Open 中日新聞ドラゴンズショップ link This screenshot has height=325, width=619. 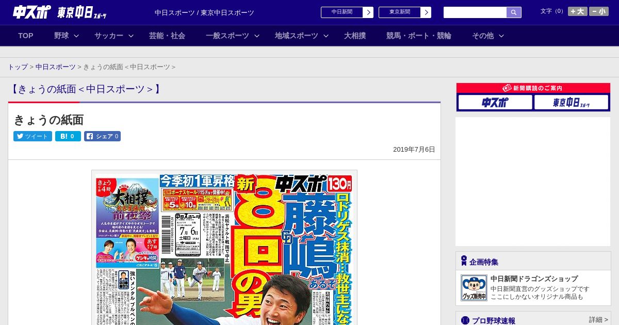534,279
